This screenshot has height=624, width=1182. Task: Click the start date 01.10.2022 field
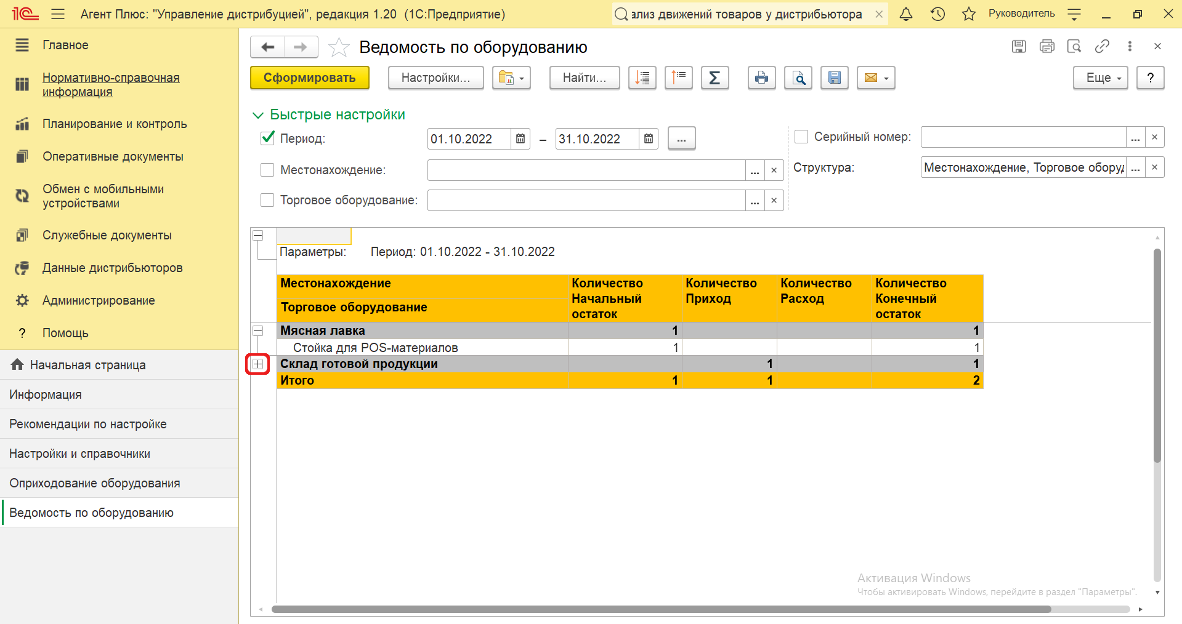pyautogui.click(x=469, y=139)
